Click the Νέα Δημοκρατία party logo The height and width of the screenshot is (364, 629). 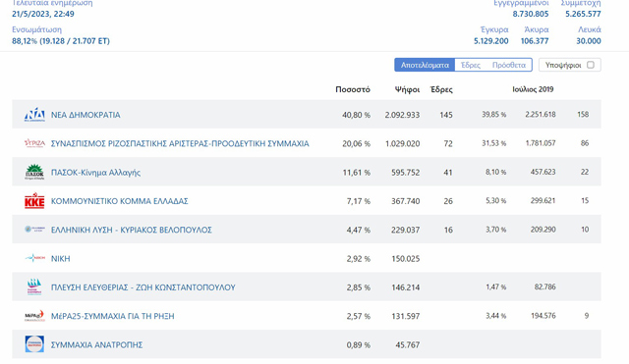click(x=34, y=115)
